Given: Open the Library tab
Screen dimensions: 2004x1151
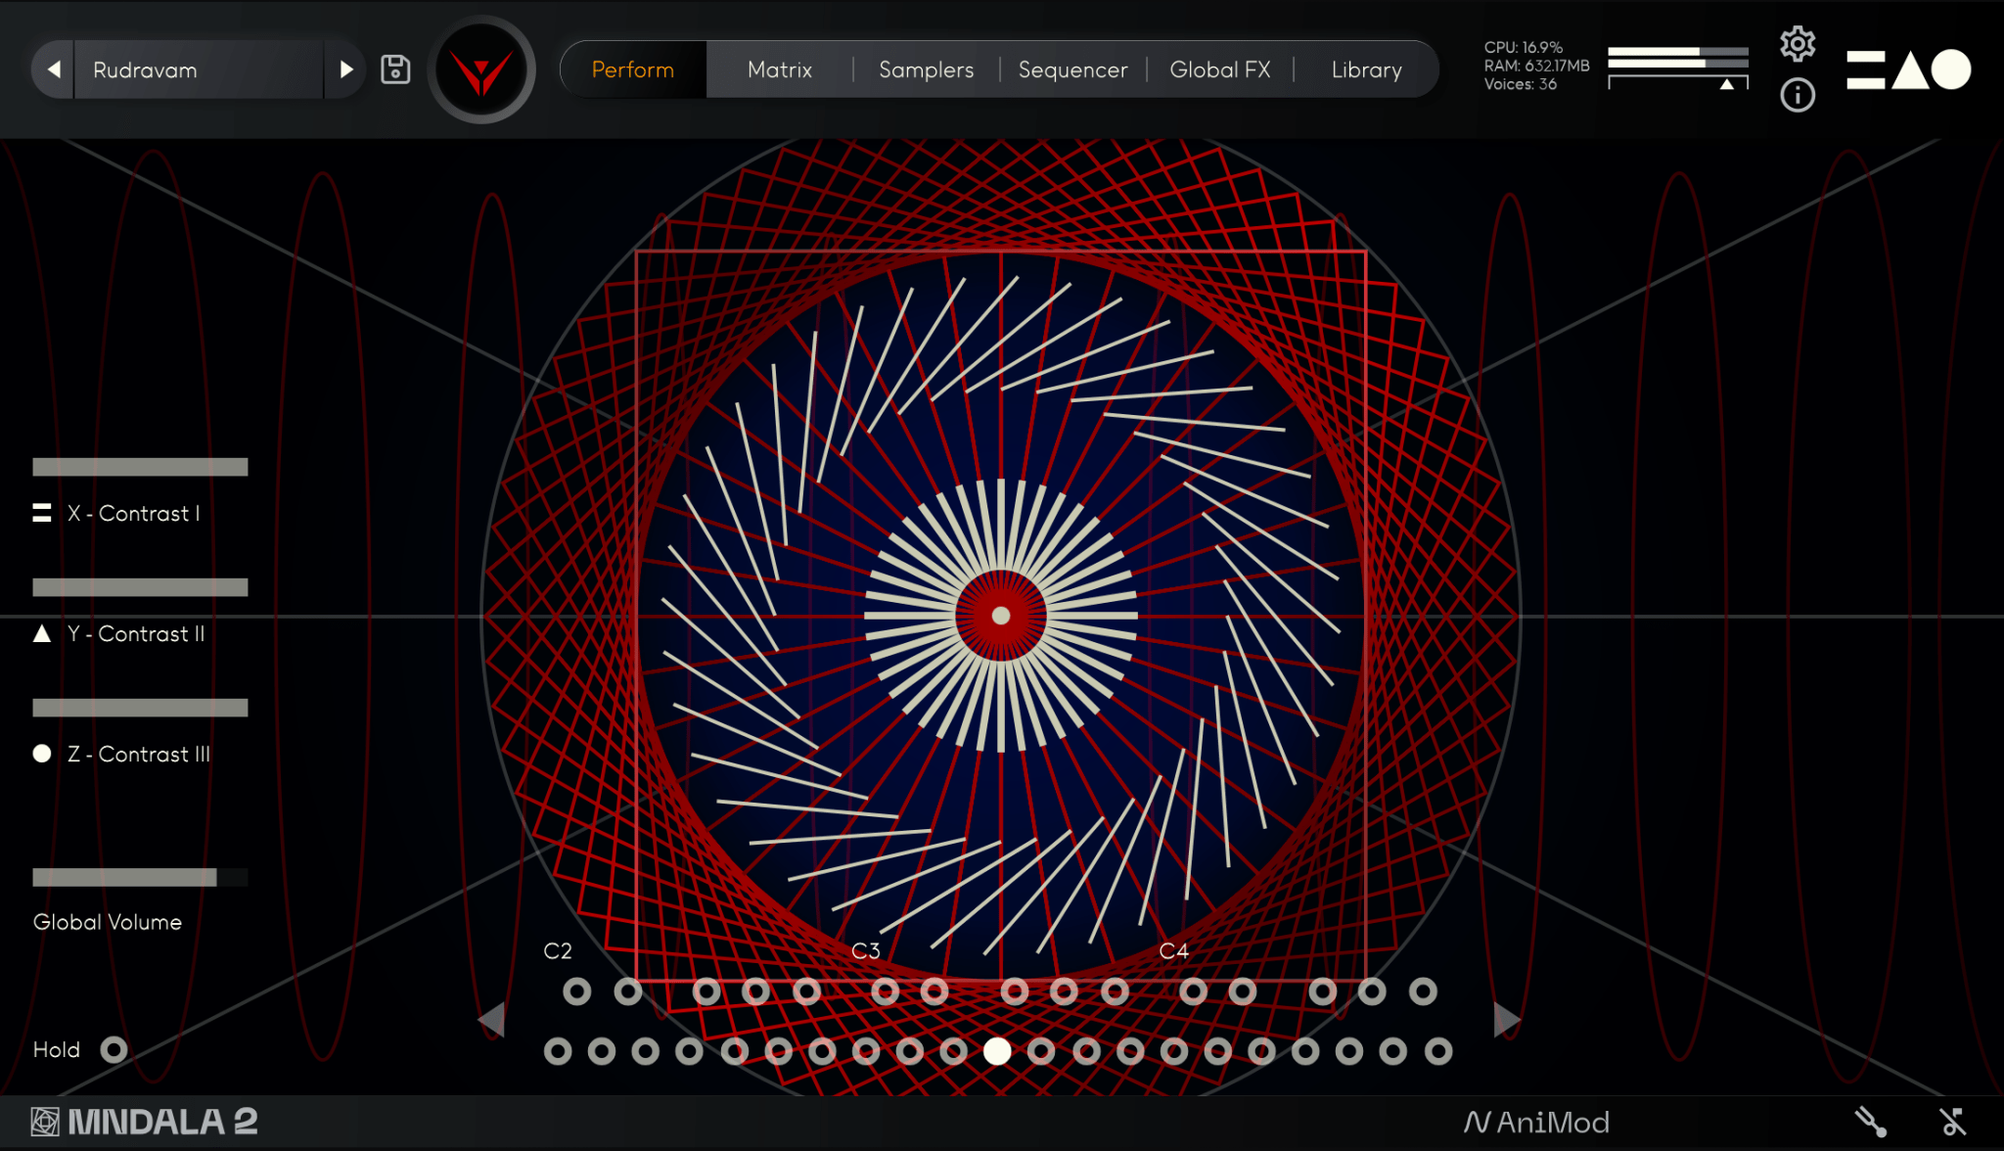Looking at the screenshot, I should [x=1365, y=69].
